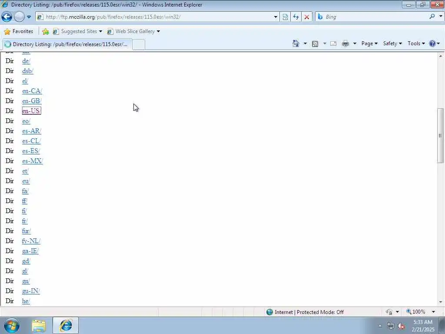Open the eo/ directory link
This screenshot has width=445, height=334.
pos(26,121)
